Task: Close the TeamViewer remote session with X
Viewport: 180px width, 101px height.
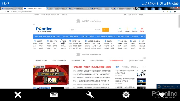Action: pos(18,95)
